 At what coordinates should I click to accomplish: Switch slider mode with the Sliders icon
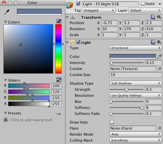pos(59,80)
